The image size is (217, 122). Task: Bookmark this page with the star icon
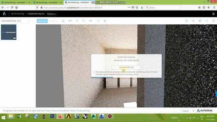click(137, 7)
